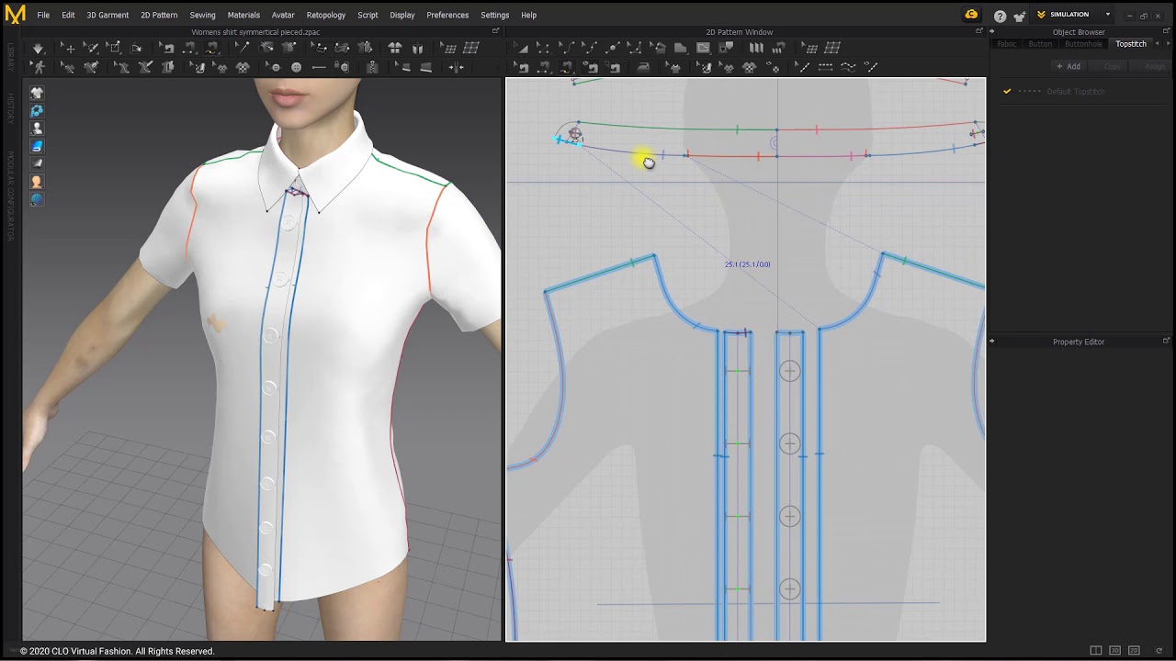Click the CLO cloud connect icon
The image size is (1176, 661).
coord(971,15)
